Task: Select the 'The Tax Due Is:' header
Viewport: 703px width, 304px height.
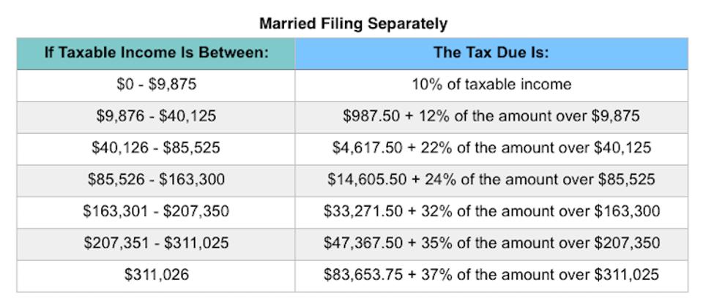Action: click(x=491, y=53)
